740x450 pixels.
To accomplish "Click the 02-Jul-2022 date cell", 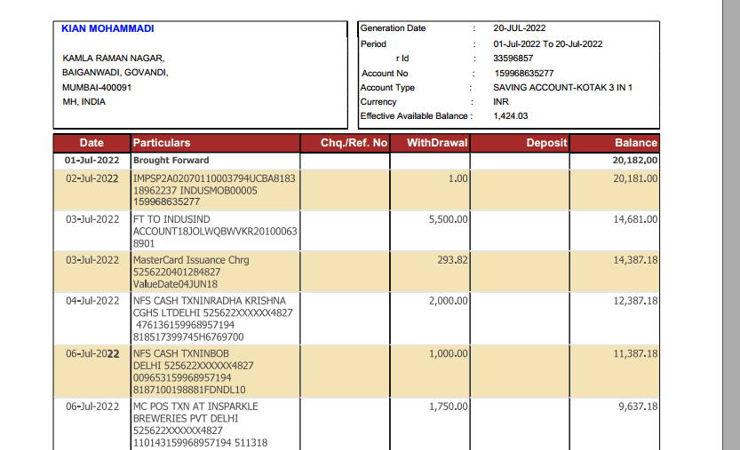I will point(92,178).
